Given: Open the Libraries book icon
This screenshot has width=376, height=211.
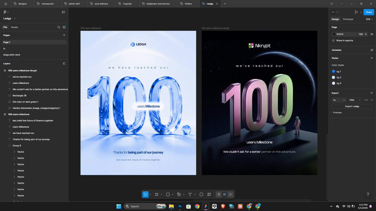Looking at the screenshot, I should point(64,27).
